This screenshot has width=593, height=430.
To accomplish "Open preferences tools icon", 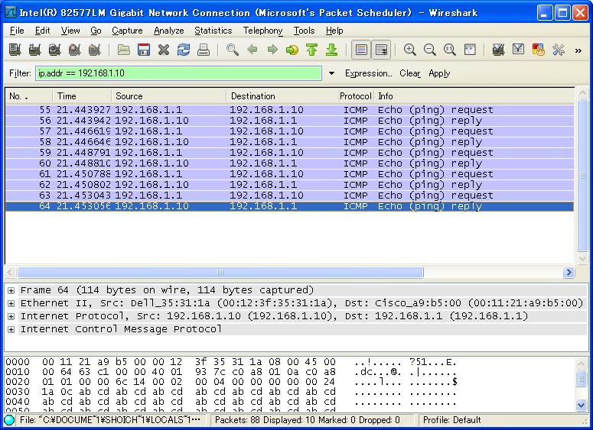I will [559, 50].
